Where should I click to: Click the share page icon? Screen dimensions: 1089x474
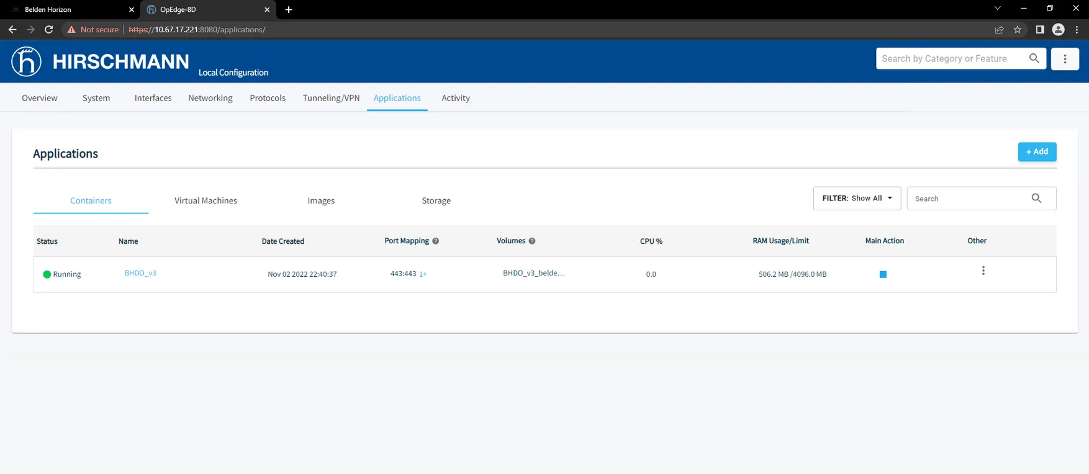[x=999, y=30]
